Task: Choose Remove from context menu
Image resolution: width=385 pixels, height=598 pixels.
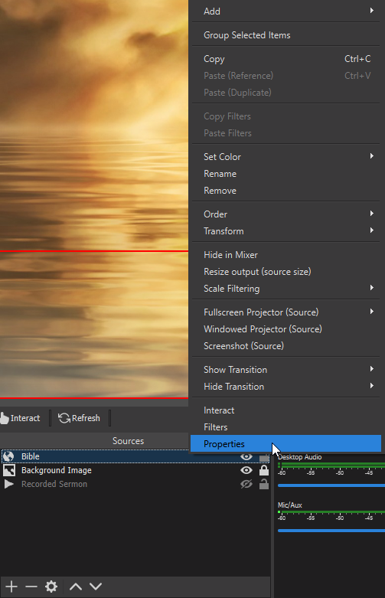Action: tap(286, 191)
